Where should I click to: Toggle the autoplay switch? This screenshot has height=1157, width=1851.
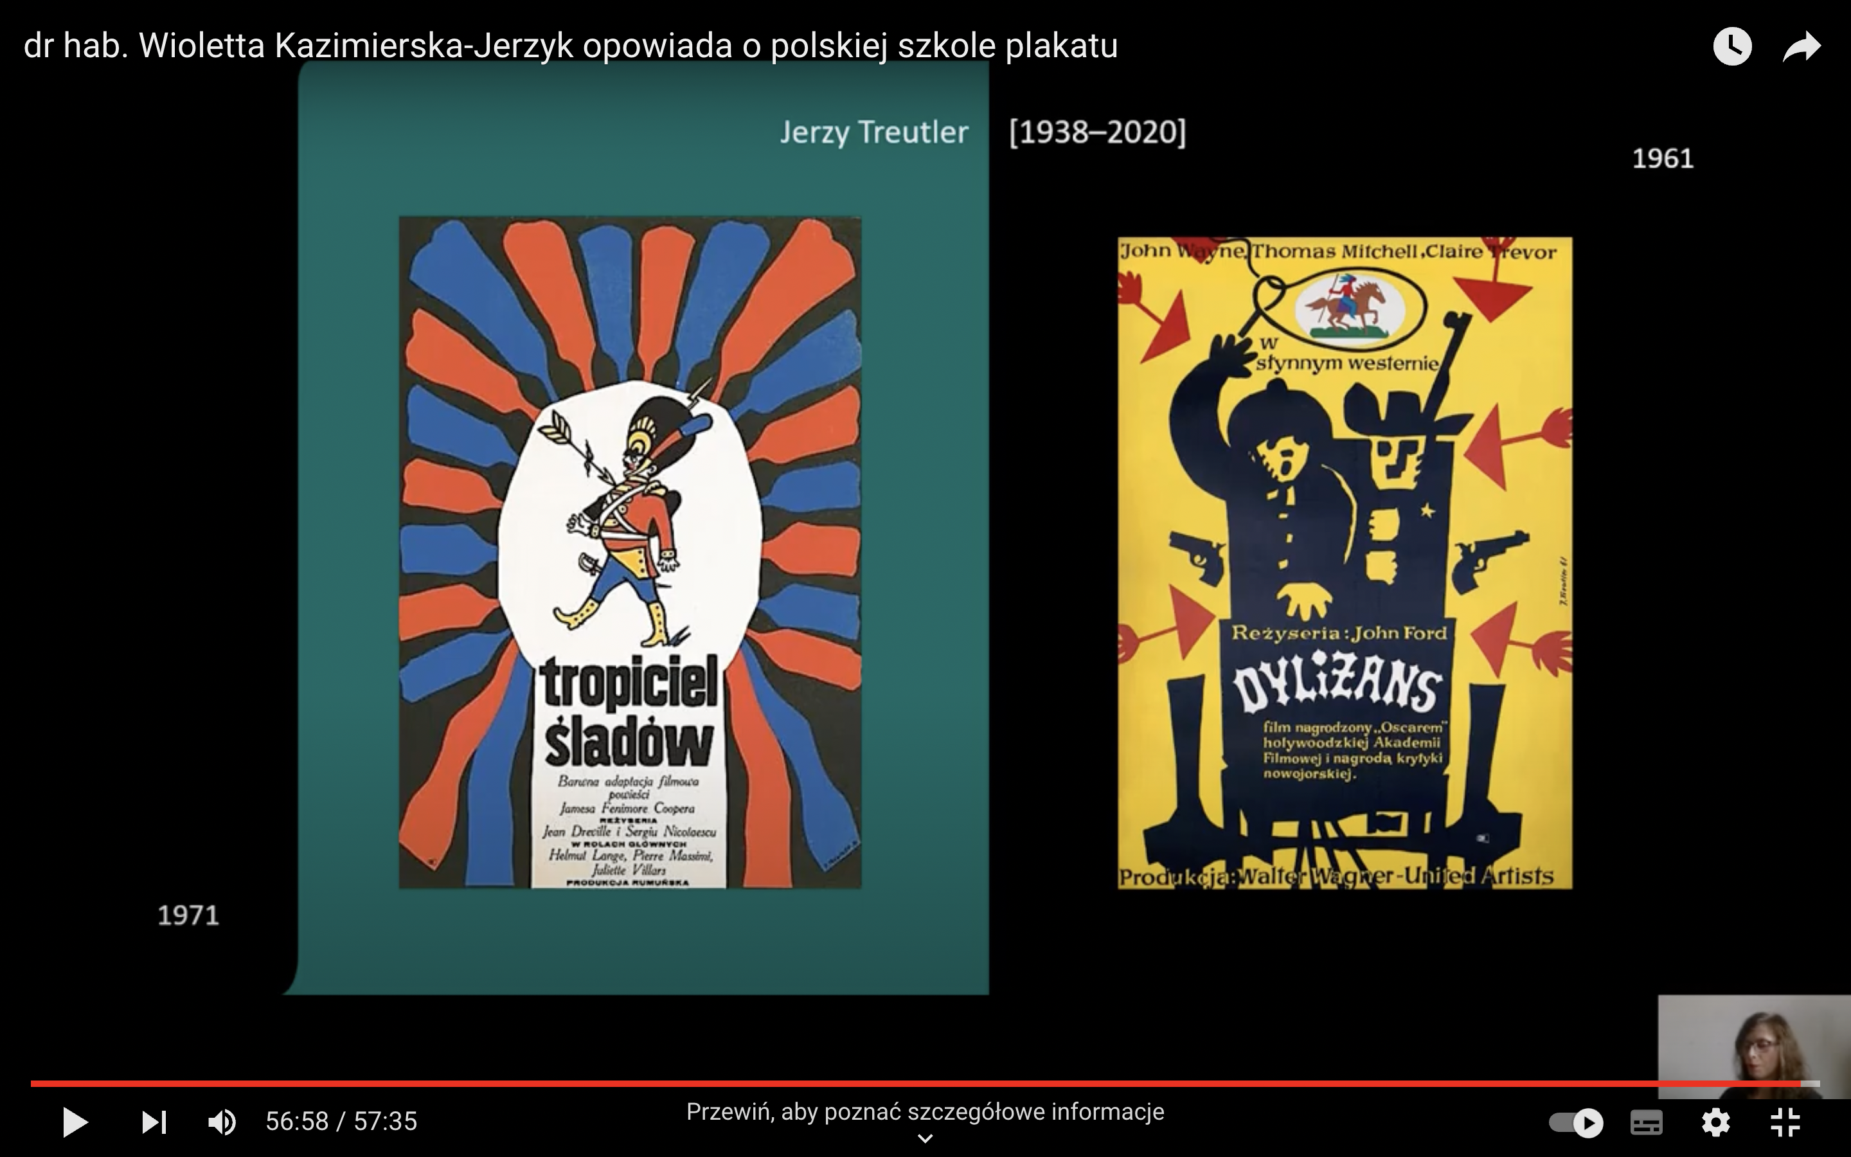point(1576,1122)
